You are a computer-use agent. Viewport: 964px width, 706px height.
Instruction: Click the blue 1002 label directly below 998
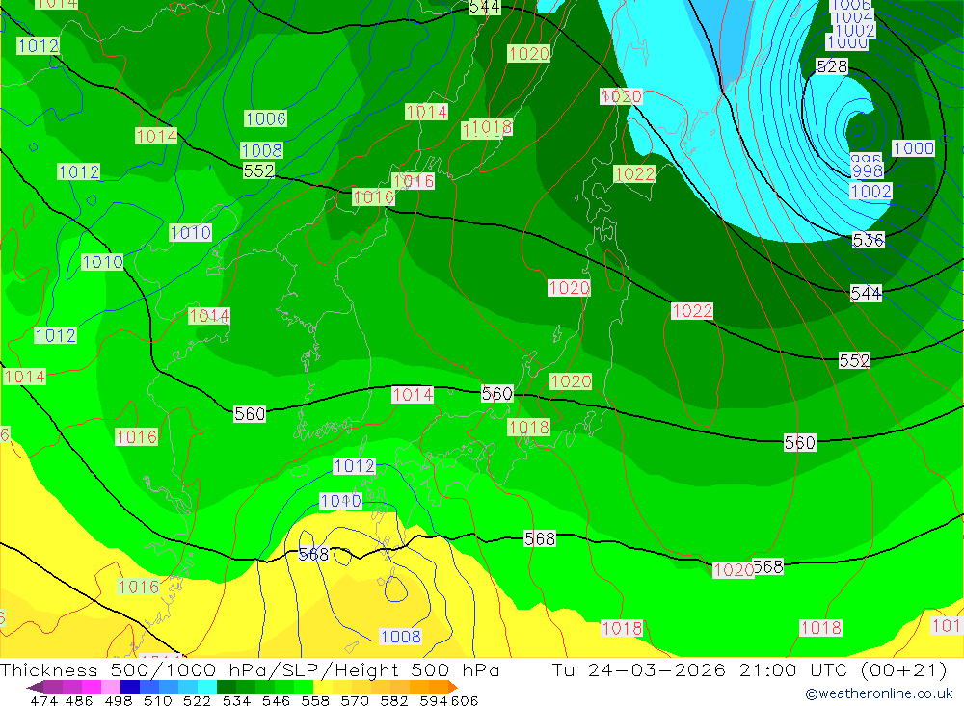click(870, 191)
